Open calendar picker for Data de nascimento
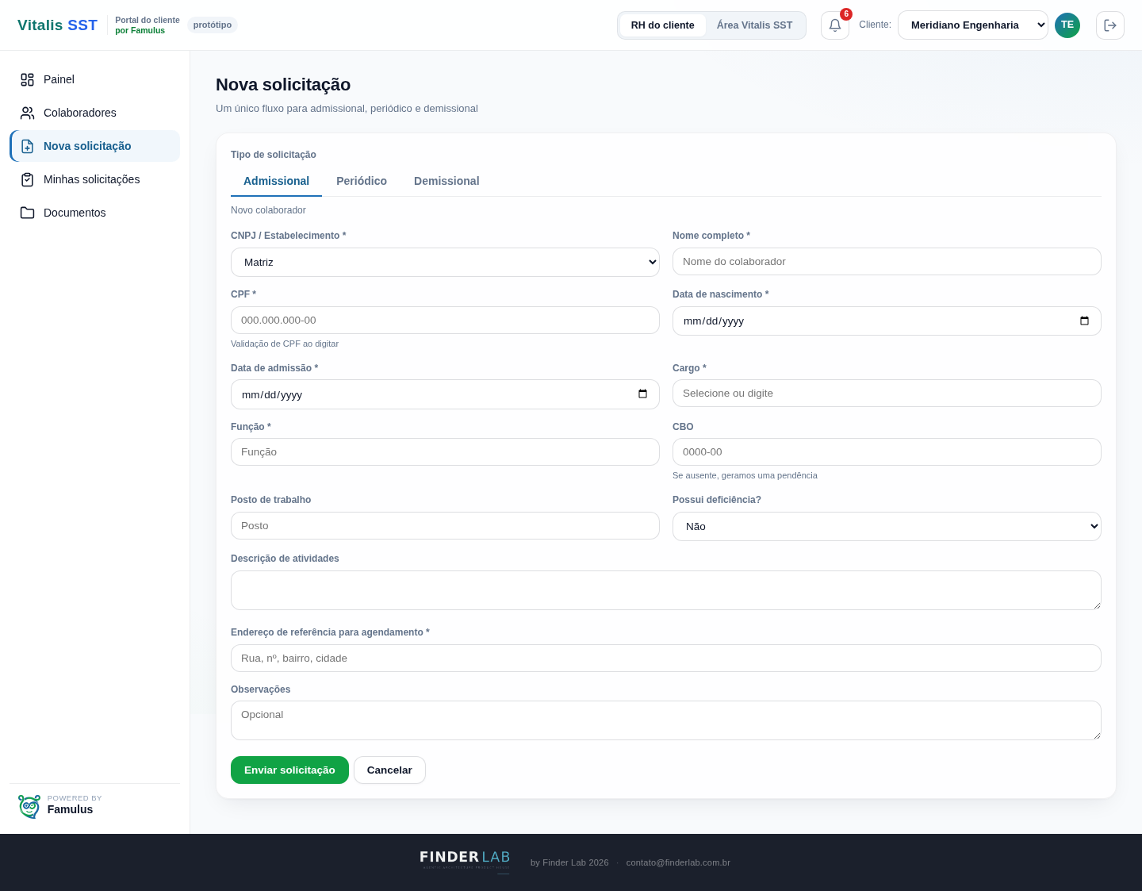 click(x=1084, y=321)
